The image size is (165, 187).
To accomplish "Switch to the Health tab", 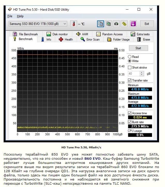I will (66, 39).
